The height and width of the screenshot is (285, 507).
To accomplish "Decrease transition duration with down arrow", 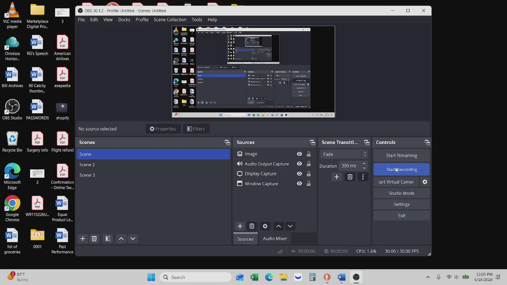I will click(x=364, y=168).
